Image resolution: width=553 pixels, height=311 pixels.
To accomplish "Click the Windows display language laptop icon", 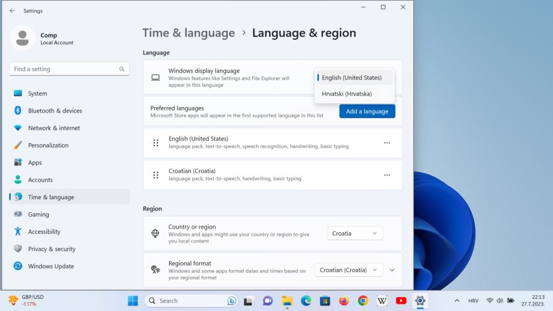I will (x=155, y=78).
